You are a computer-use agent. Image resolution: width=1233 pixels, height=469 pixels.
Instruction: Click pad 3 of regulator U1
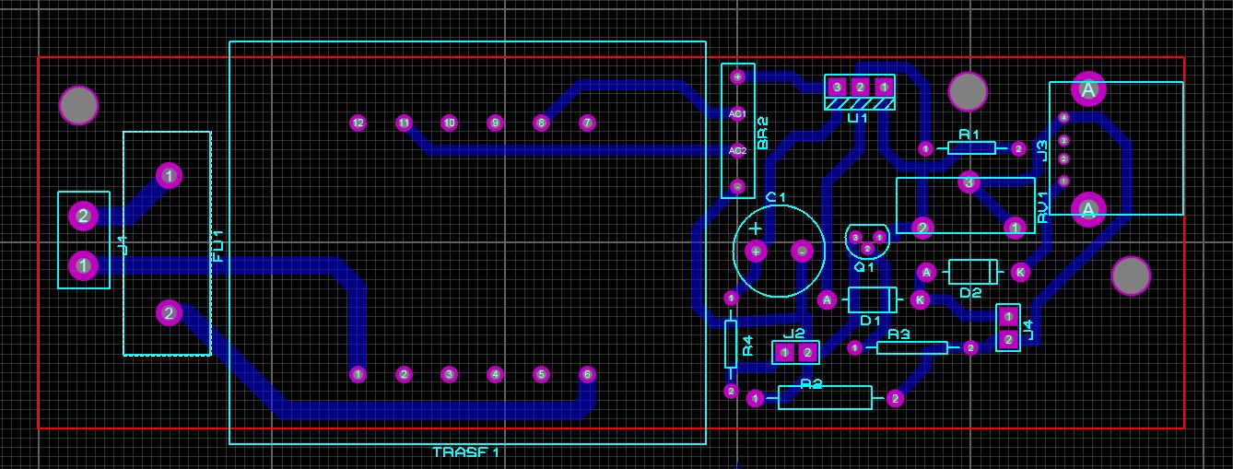click(x=837, y=88)
